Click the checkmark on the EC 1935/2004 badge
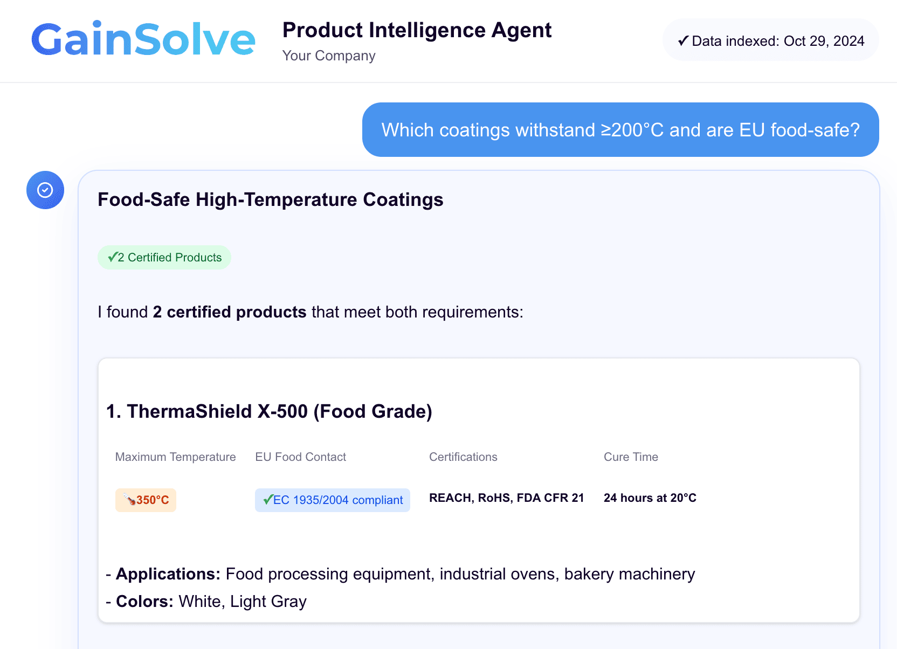The image size is (897, 649). click(x=268, y=500)
